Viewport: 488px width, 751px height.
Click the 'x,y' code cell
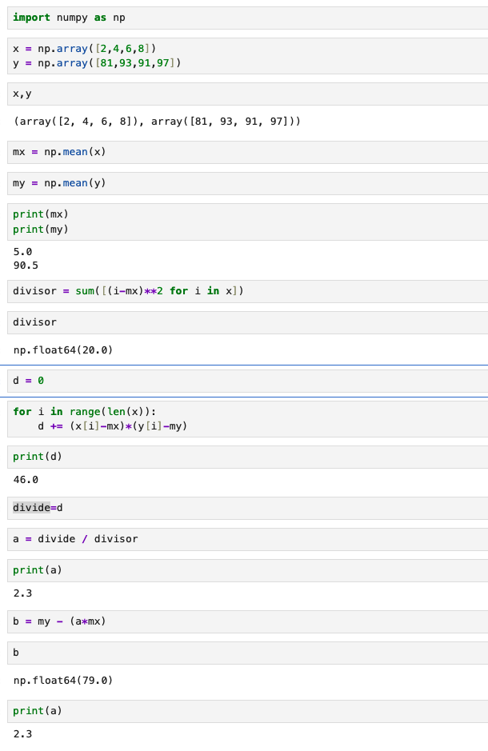(x=247, y=94)
